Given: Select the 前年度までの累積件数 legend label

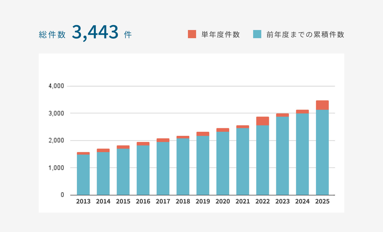Looking at the screenshot, I should click(305, 34).
